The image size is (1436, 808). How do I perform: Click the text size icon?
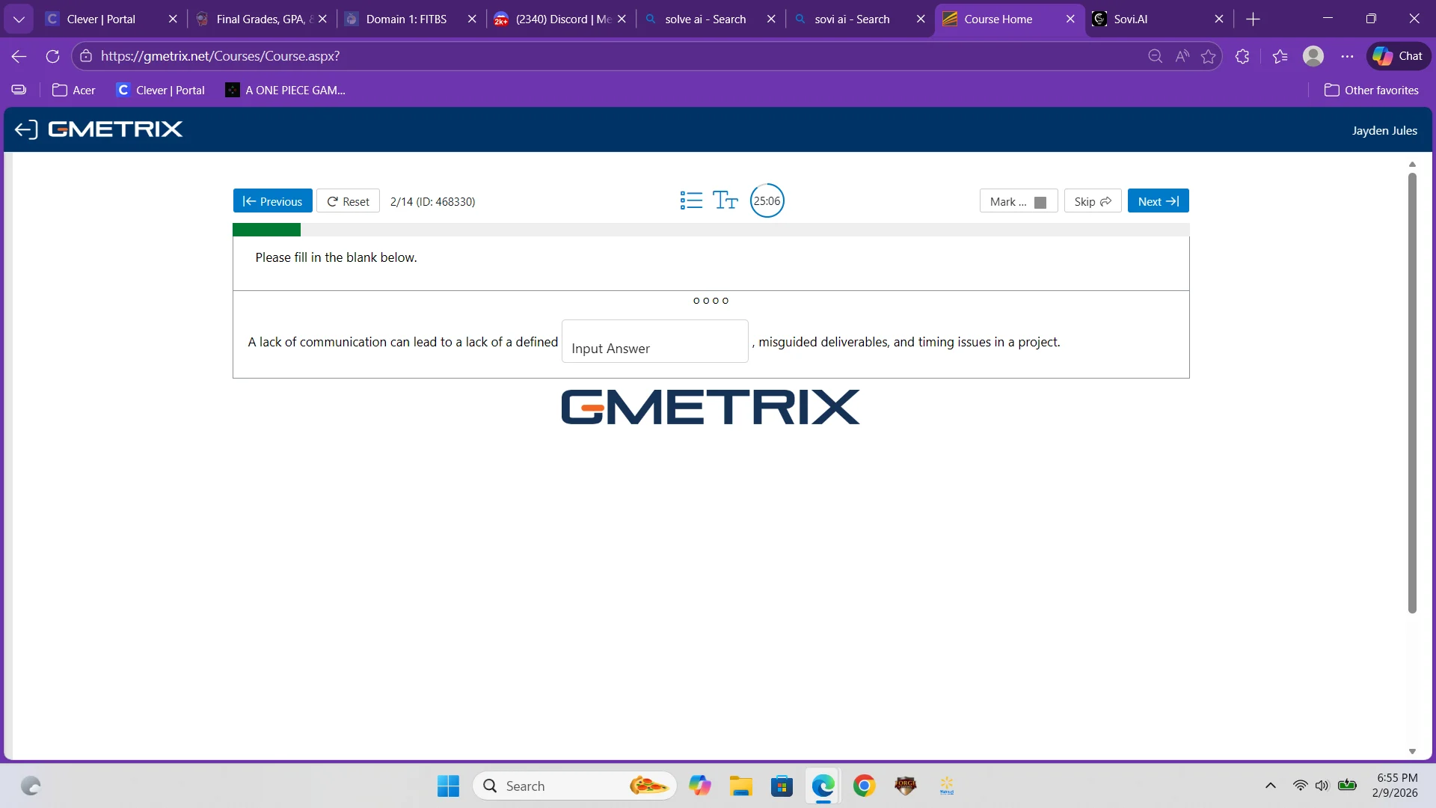click(725, 201)
